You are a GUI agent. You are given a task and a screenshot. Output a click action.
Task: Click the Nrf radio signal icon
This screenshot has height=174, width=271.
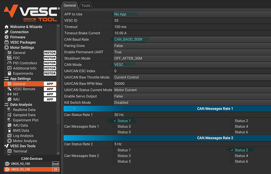pos(9,94)
